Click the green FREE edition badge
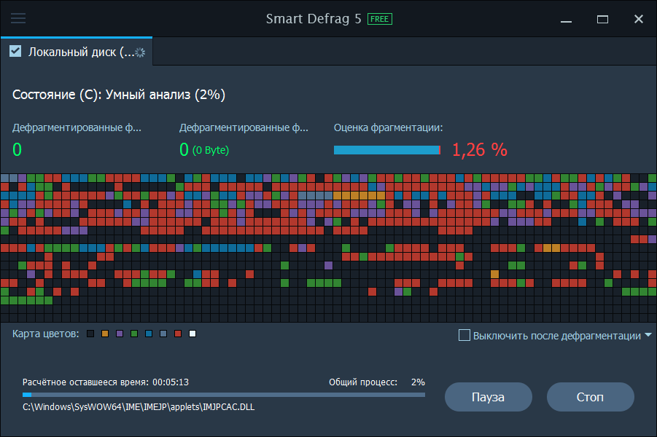This screenshot has height=437, width=657. tap(380, 19)
